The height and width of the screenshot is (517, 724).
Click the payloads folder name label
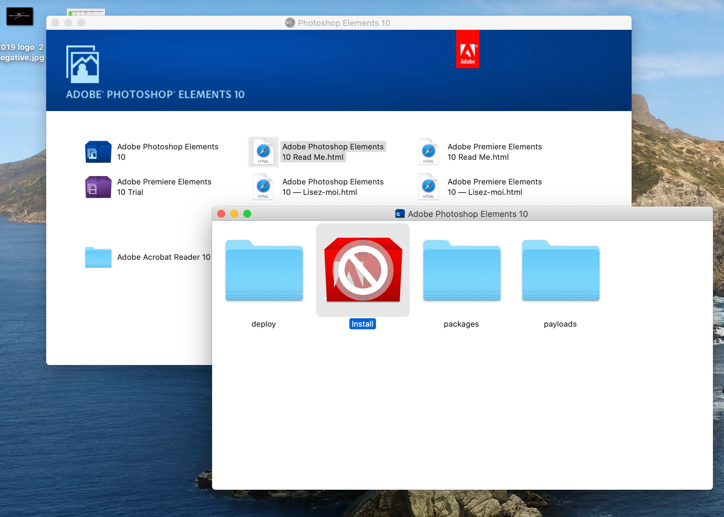point(560,324)
